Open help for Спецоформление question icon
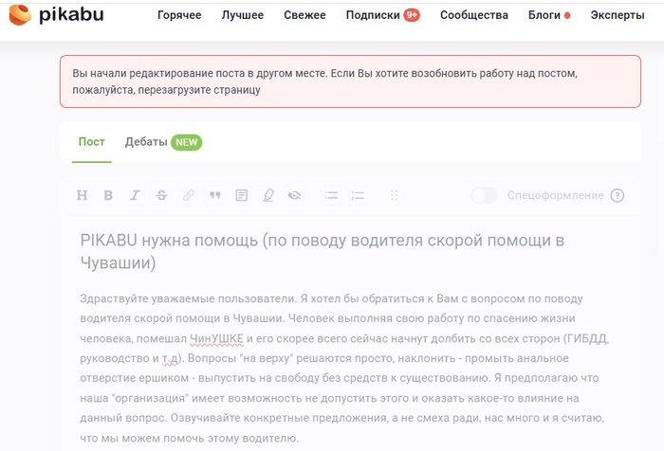Screen dimensions: 664x451 coord(618,195)
